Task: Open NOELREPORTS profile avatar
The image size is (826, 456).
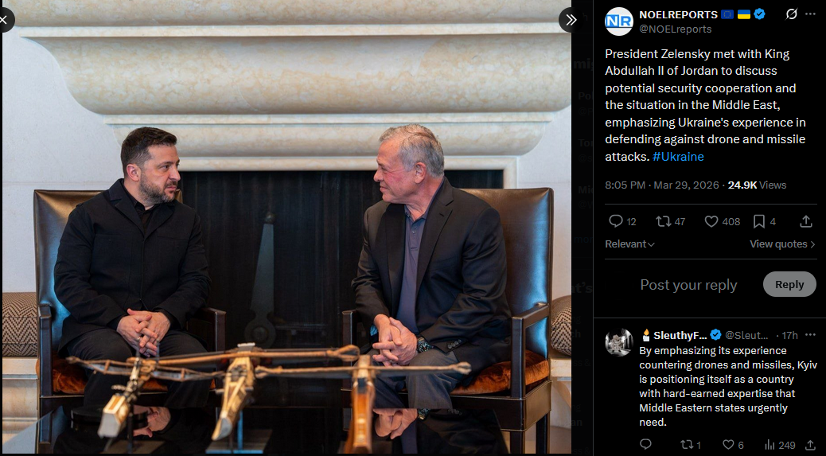Action: click(618, 21)
